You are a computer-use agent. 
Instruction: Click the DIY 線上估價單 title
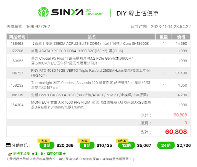[138, 13]
